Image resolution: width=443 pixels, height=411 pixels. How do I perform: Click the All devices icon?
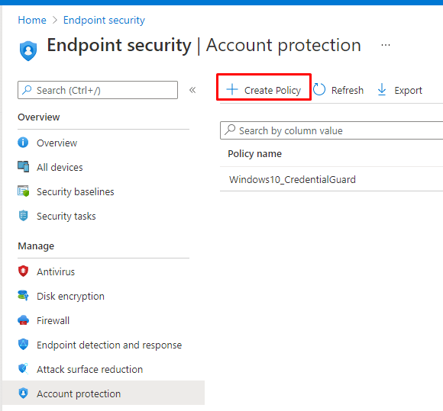(23, 166)
